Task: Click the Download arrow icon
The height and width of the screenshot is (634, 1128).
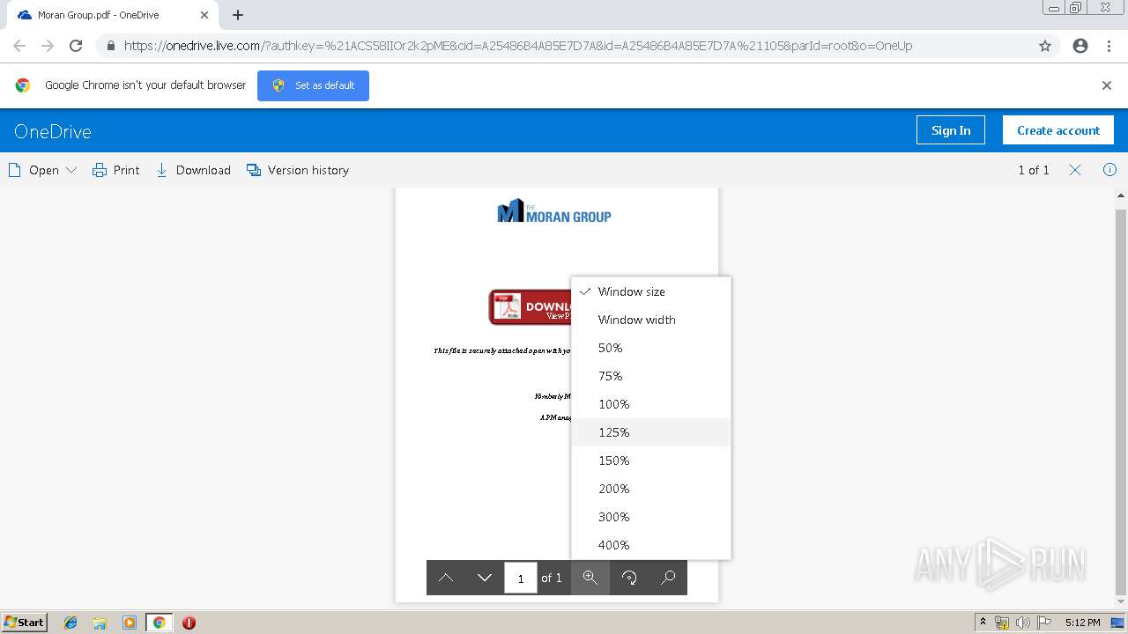Action: 161,170
